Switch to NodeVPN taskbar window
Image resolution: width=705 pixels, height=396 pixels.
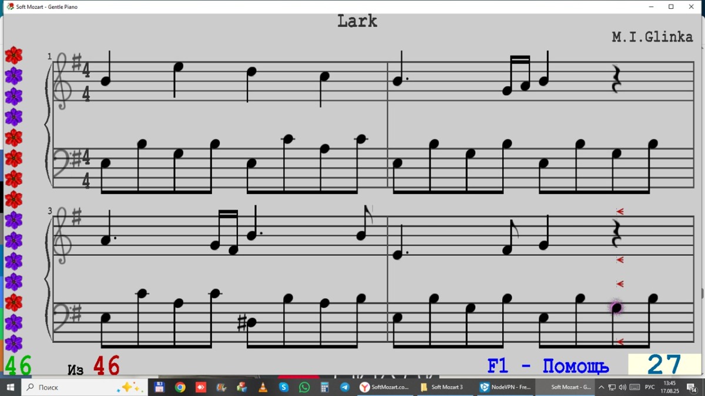(505, 387)
